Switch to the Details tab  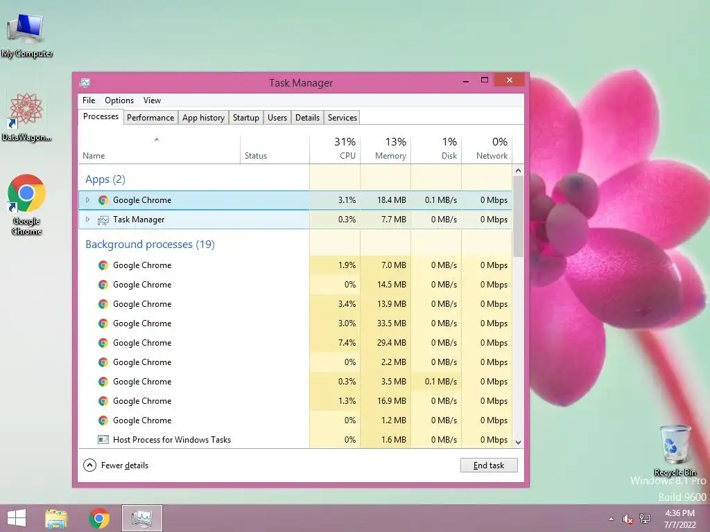pos(307,118)
